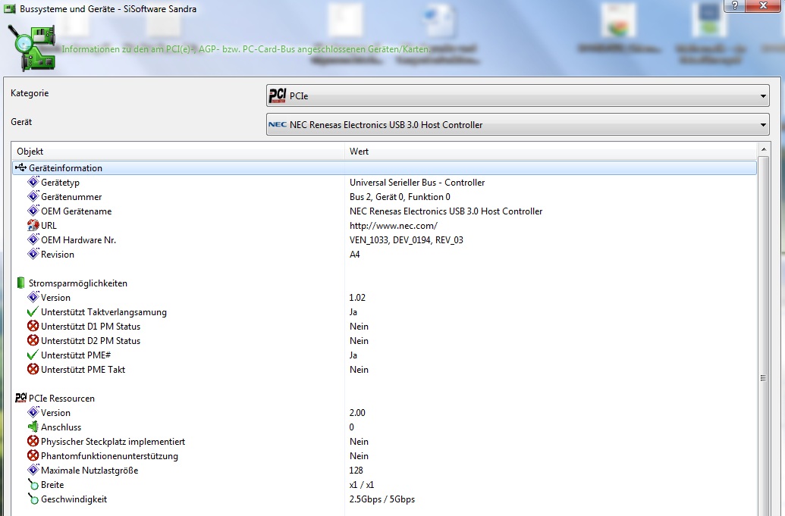Click the diamond icon next to OEM Hardware Nr.
Image resolution: width=785 pixels, height=516 pixels.
click(x=33, y=240)
